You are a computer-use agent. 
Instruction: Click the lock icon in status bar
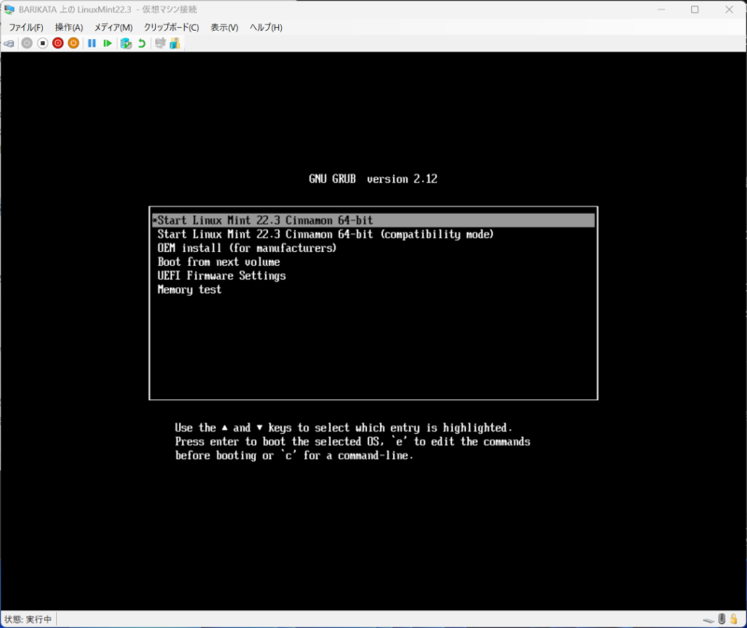pos(736,620)
